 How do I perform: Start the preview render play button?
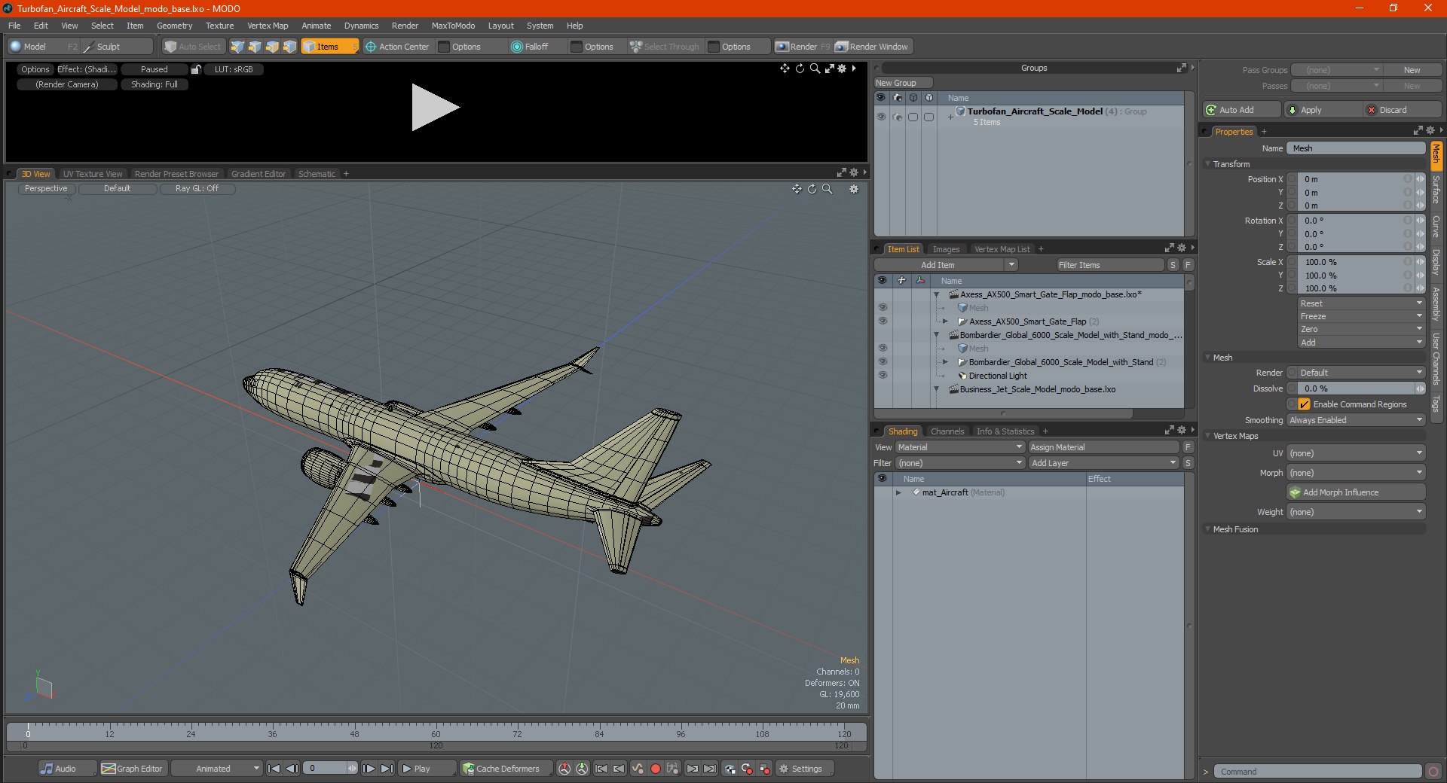tap(435, 108)
